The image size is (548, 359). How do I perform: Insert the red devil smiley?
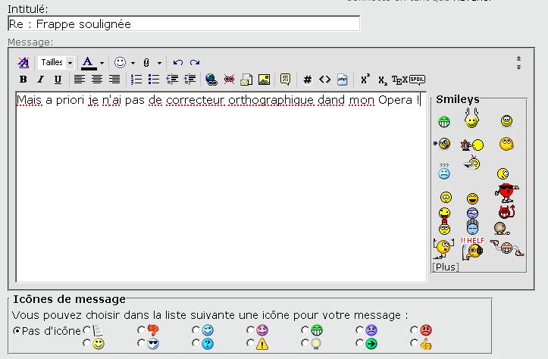click(506, 212)
